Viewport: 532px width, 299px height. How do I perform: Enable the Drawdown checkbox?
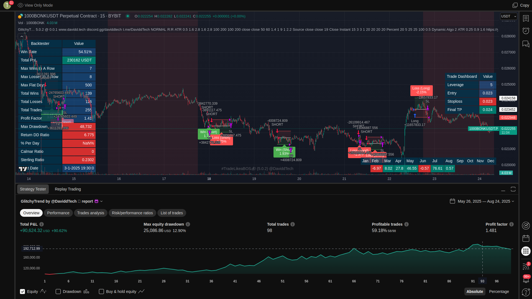[58, 292]
